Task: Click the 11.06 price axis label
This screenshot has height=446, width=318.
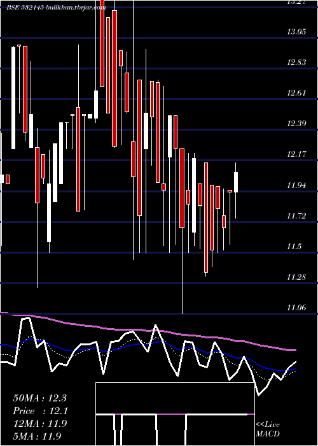Action: (296, 308)
